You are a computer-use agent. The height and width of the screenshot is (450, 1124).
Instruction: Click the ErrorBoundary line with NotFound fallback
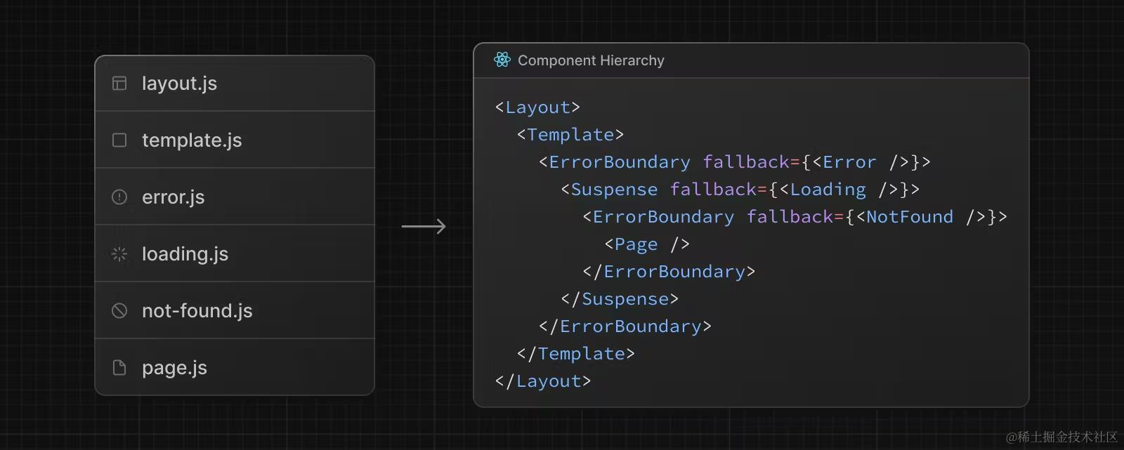[x=795, y=217]
